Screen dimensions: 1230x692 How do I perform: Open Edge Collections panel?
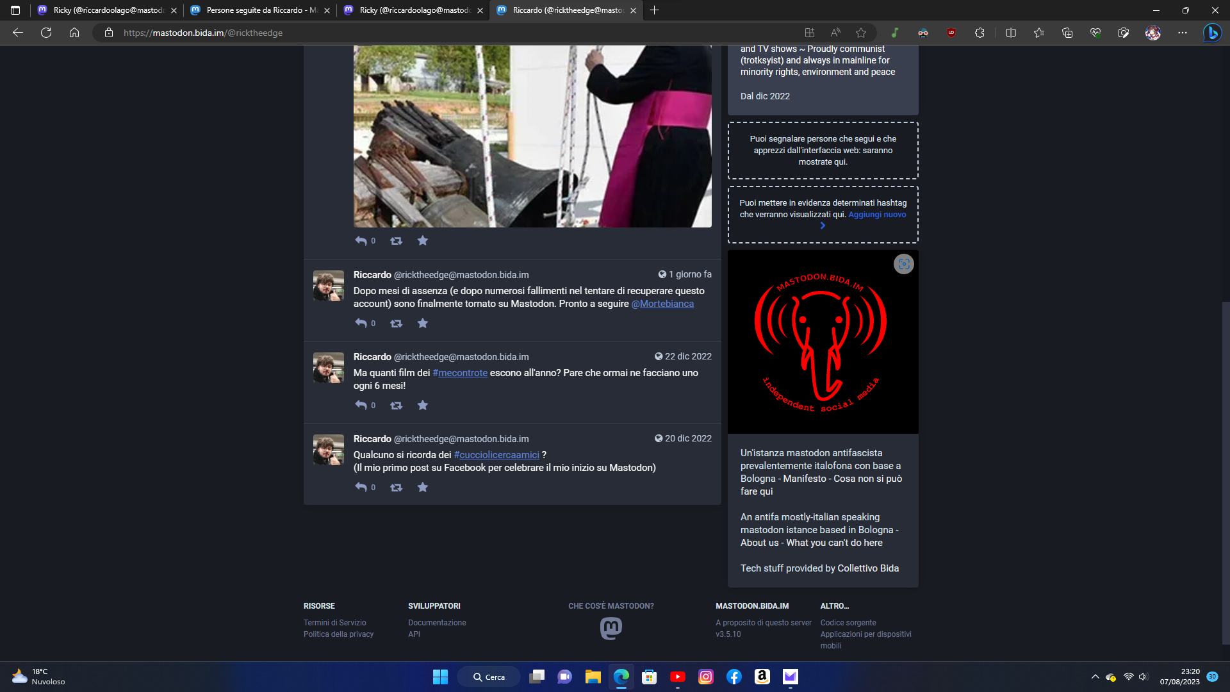click(1067, 33)
